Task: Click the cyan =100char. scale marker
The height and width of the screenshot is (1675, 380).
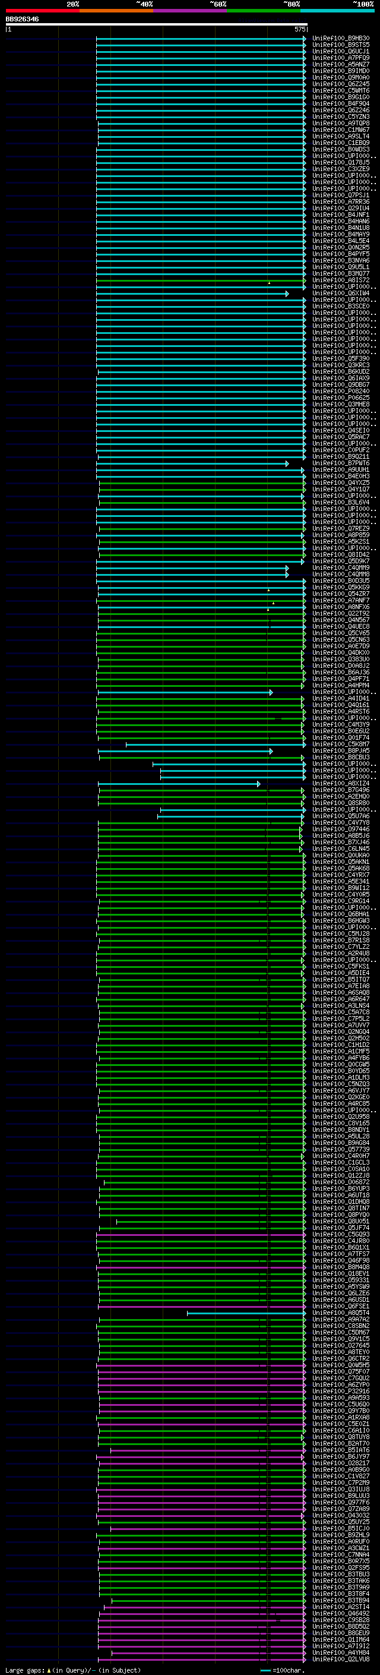Action: coord(265,1670)
